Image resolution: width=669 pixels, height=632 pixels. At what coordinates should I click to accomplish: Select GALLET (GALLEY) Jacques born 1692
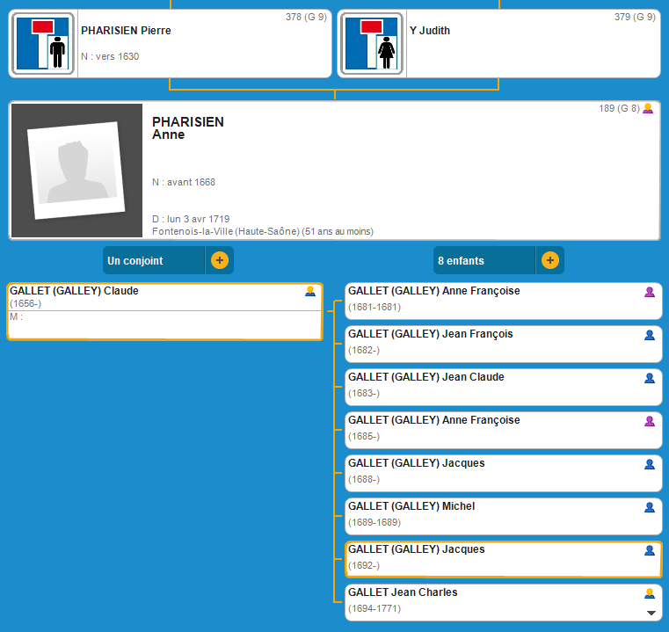coord(492,558)
